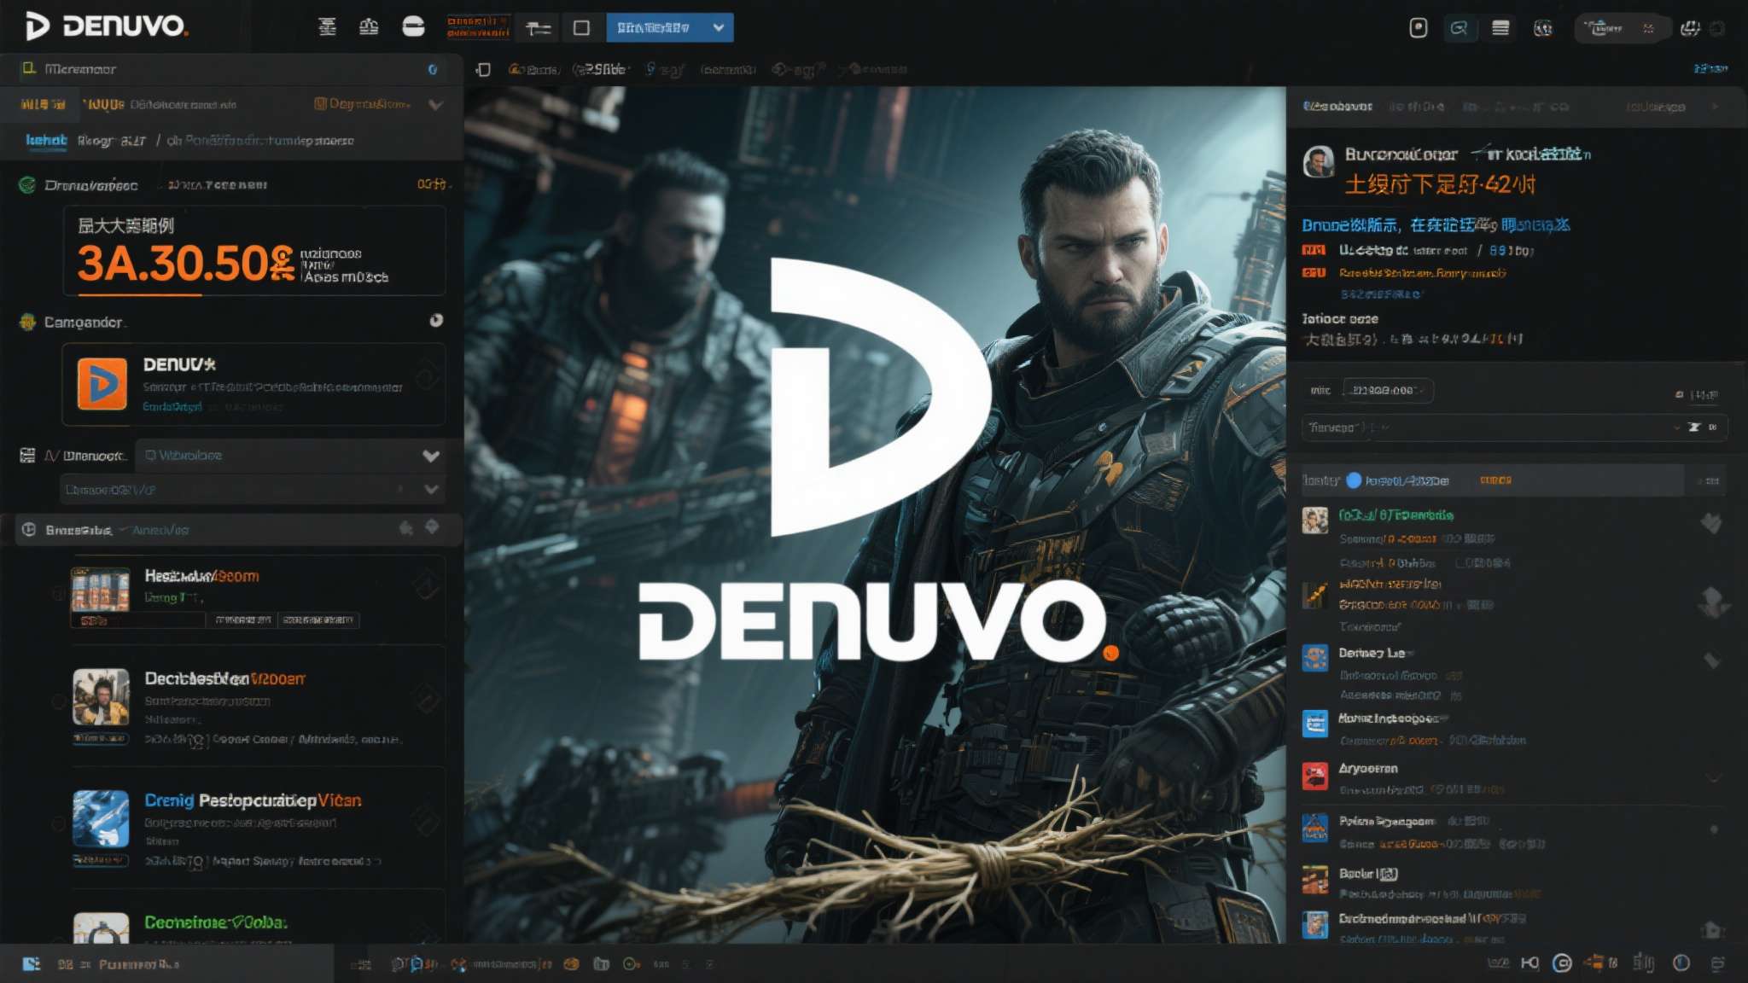The width and height of the screenshot is (1748, 983).
Task: Click the circled C icon in the bottom status bar
Action: point(1562,963)
